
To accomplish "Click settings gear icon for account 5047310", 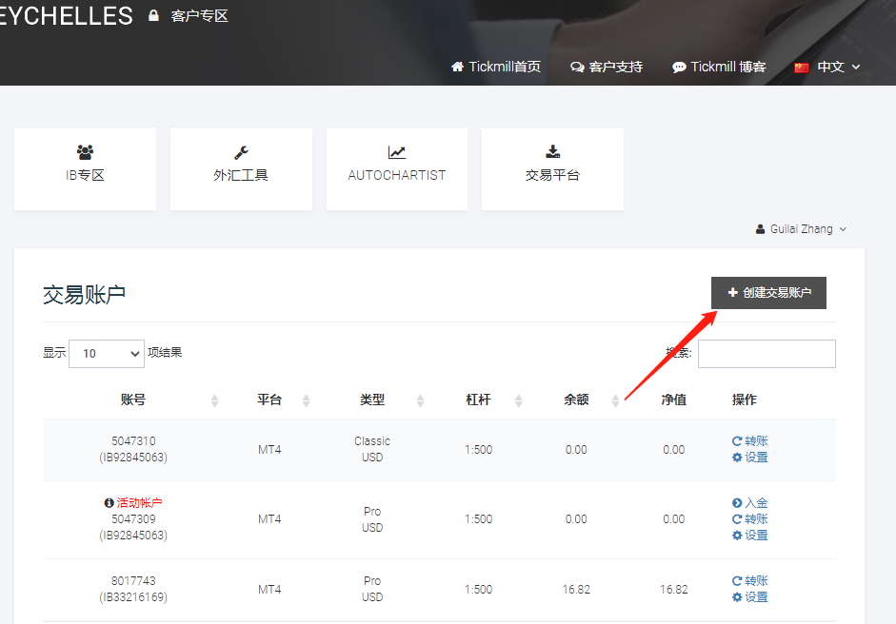I will coord(737,458).
